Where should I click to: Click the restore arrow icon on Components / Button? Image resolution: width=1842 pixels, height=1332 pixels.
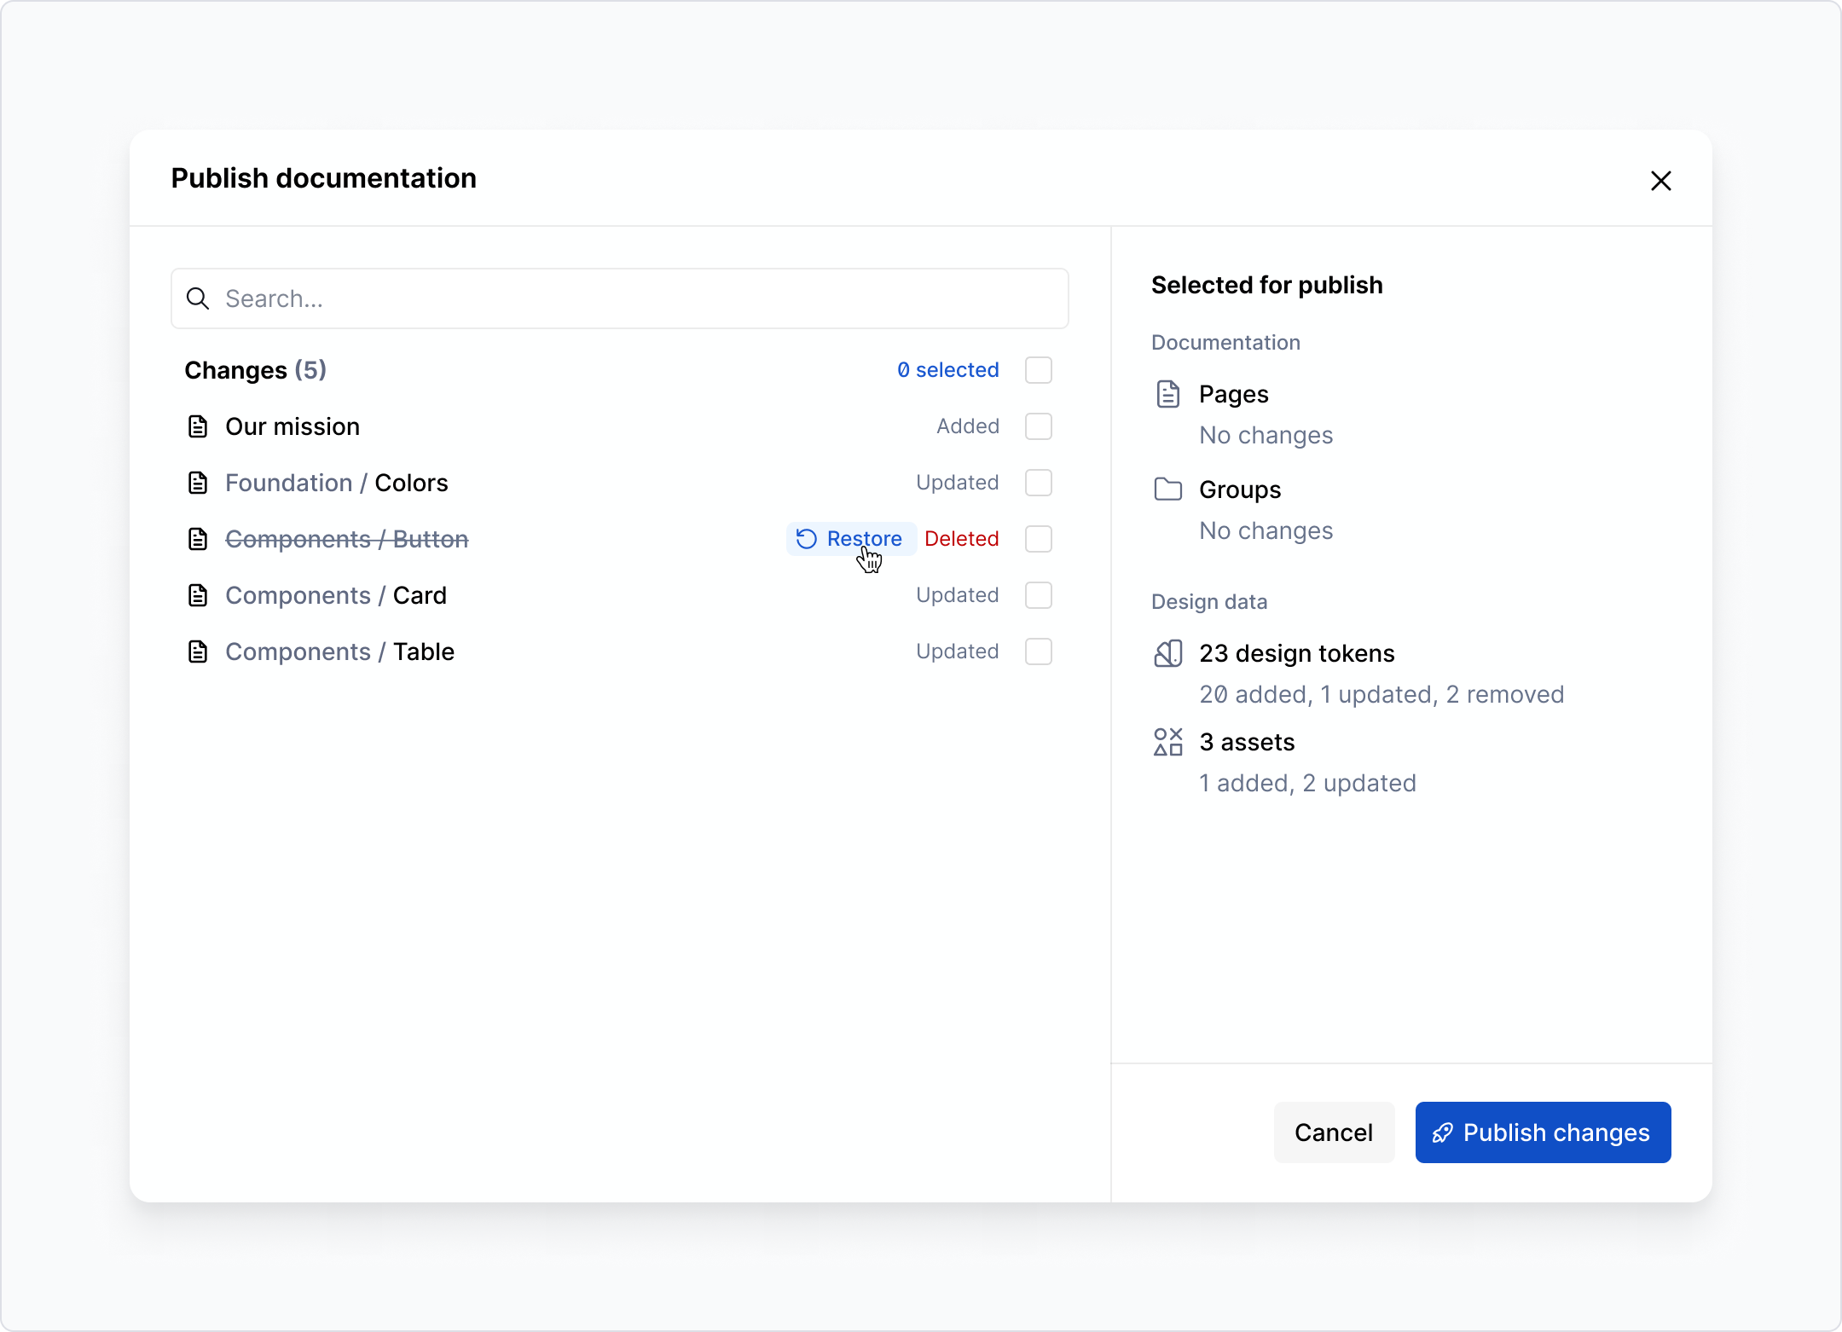coord(805,538)
